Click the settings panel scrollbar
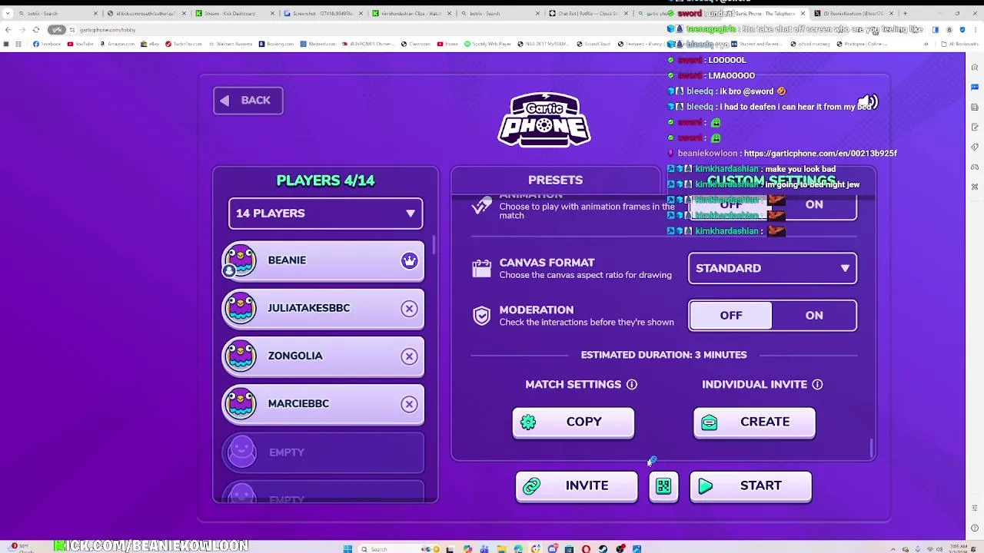984x553 pixels. pos(871,448)
